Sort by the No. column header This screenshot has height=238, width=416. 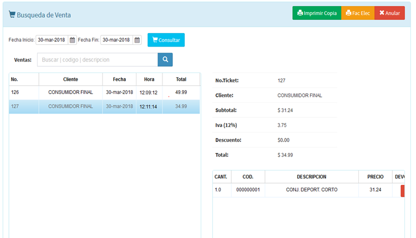pyautogui.click(x=23, y=79)
